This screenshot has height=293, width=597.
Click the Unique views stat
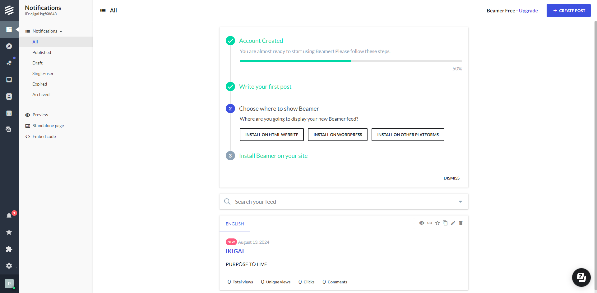coord(275,282)
